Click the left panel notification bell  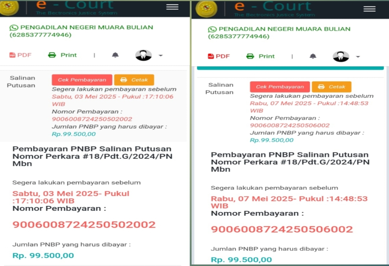pos(115,55)
